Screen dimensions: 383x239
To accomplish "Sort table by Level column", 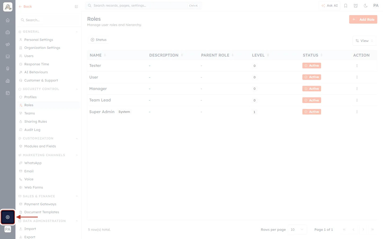I will 260,55.
